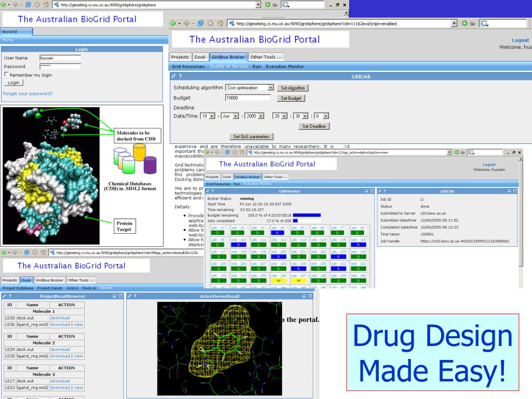Open the URL history dropdown in the Quality of Service window

point(454,23)
